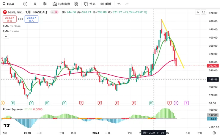Click 收=321.22 close value in header
Screen dimensions: 220x135
coord(115,12)
